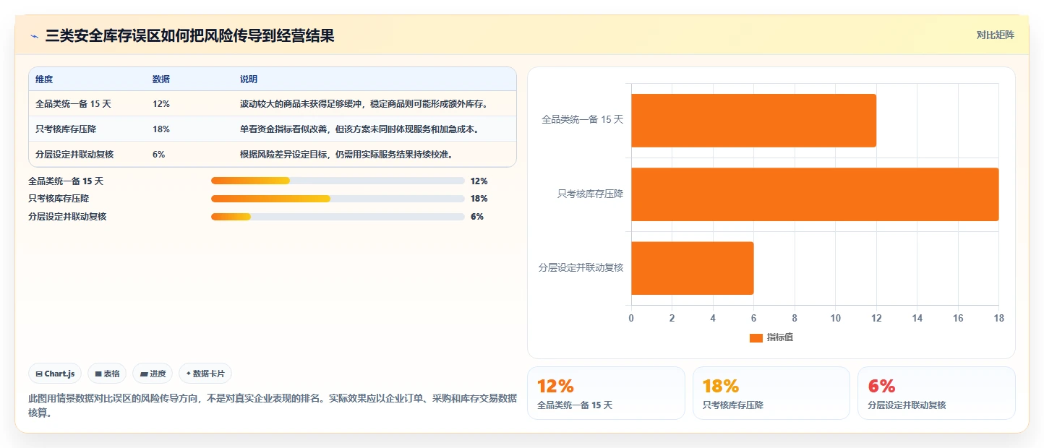The image size is (1044, 448).
Task: Click 分层设定并联动复核 progress row label
Action: [x=67, y=216]
